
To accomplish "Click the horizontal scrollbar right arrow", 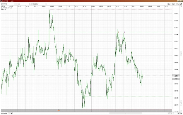I will pos(169,113).
